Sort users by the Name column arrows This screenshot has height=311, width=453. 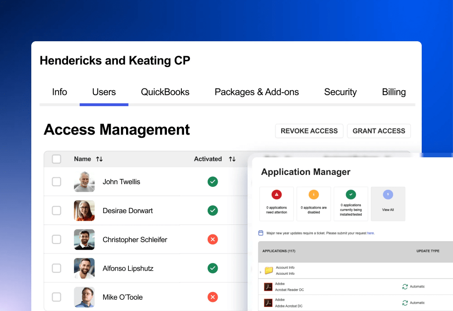coord(99,159)
